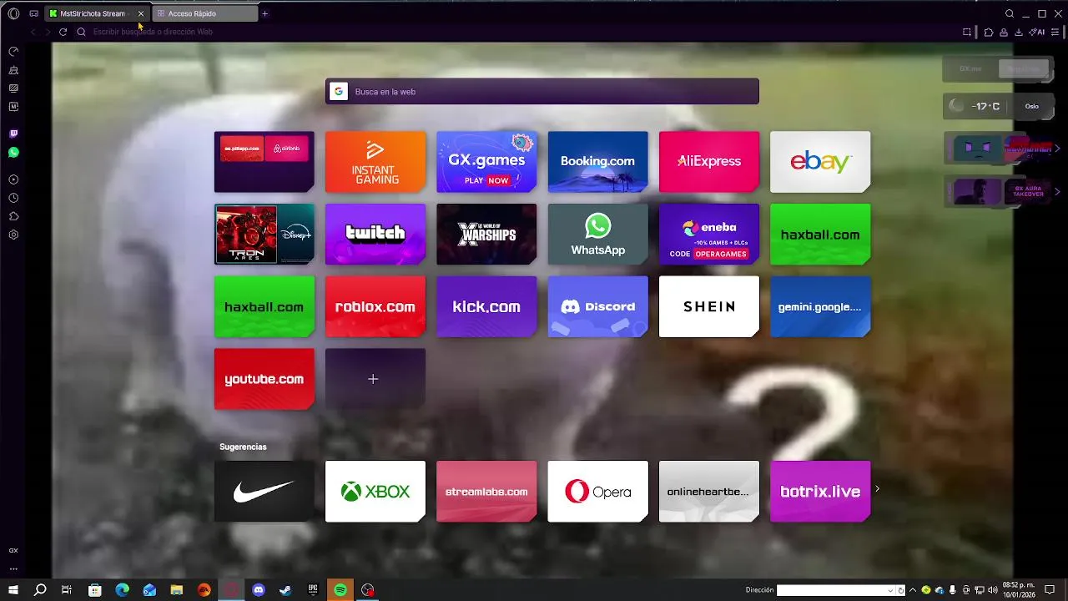
Task: Open Extensions cube icon in sidebar
Action: 13,216
